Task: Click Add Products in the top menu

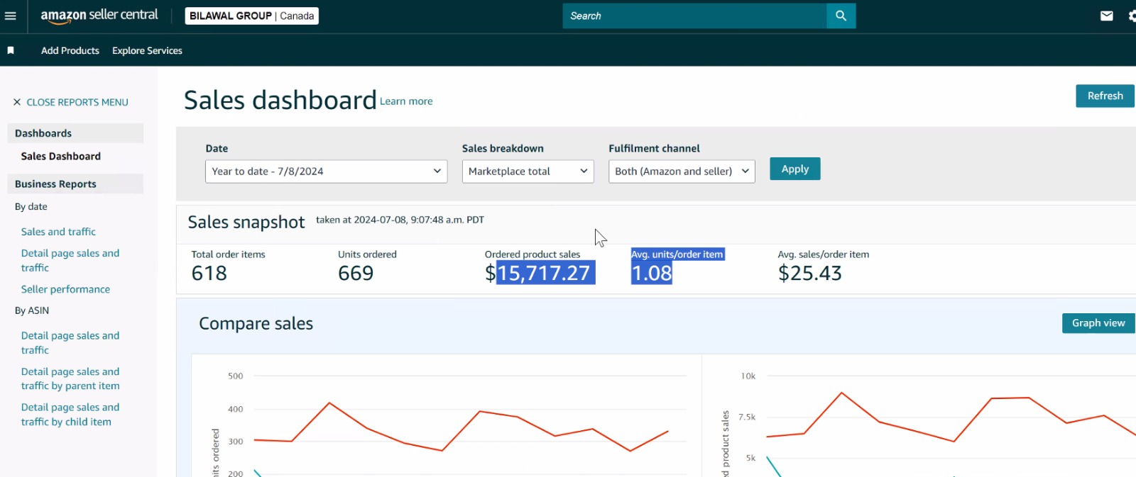Action: pyautogui.click(x=70, y=50)
